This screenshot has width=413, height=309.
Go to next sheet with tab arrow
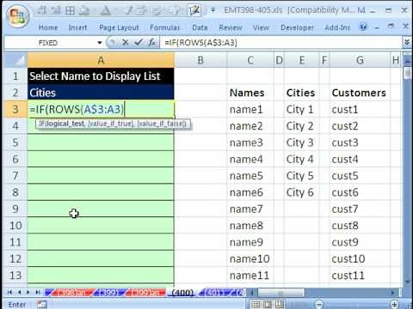[x=28, y=292]
